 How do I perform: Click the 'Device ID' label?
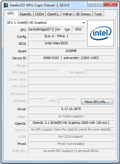(19, 58)
